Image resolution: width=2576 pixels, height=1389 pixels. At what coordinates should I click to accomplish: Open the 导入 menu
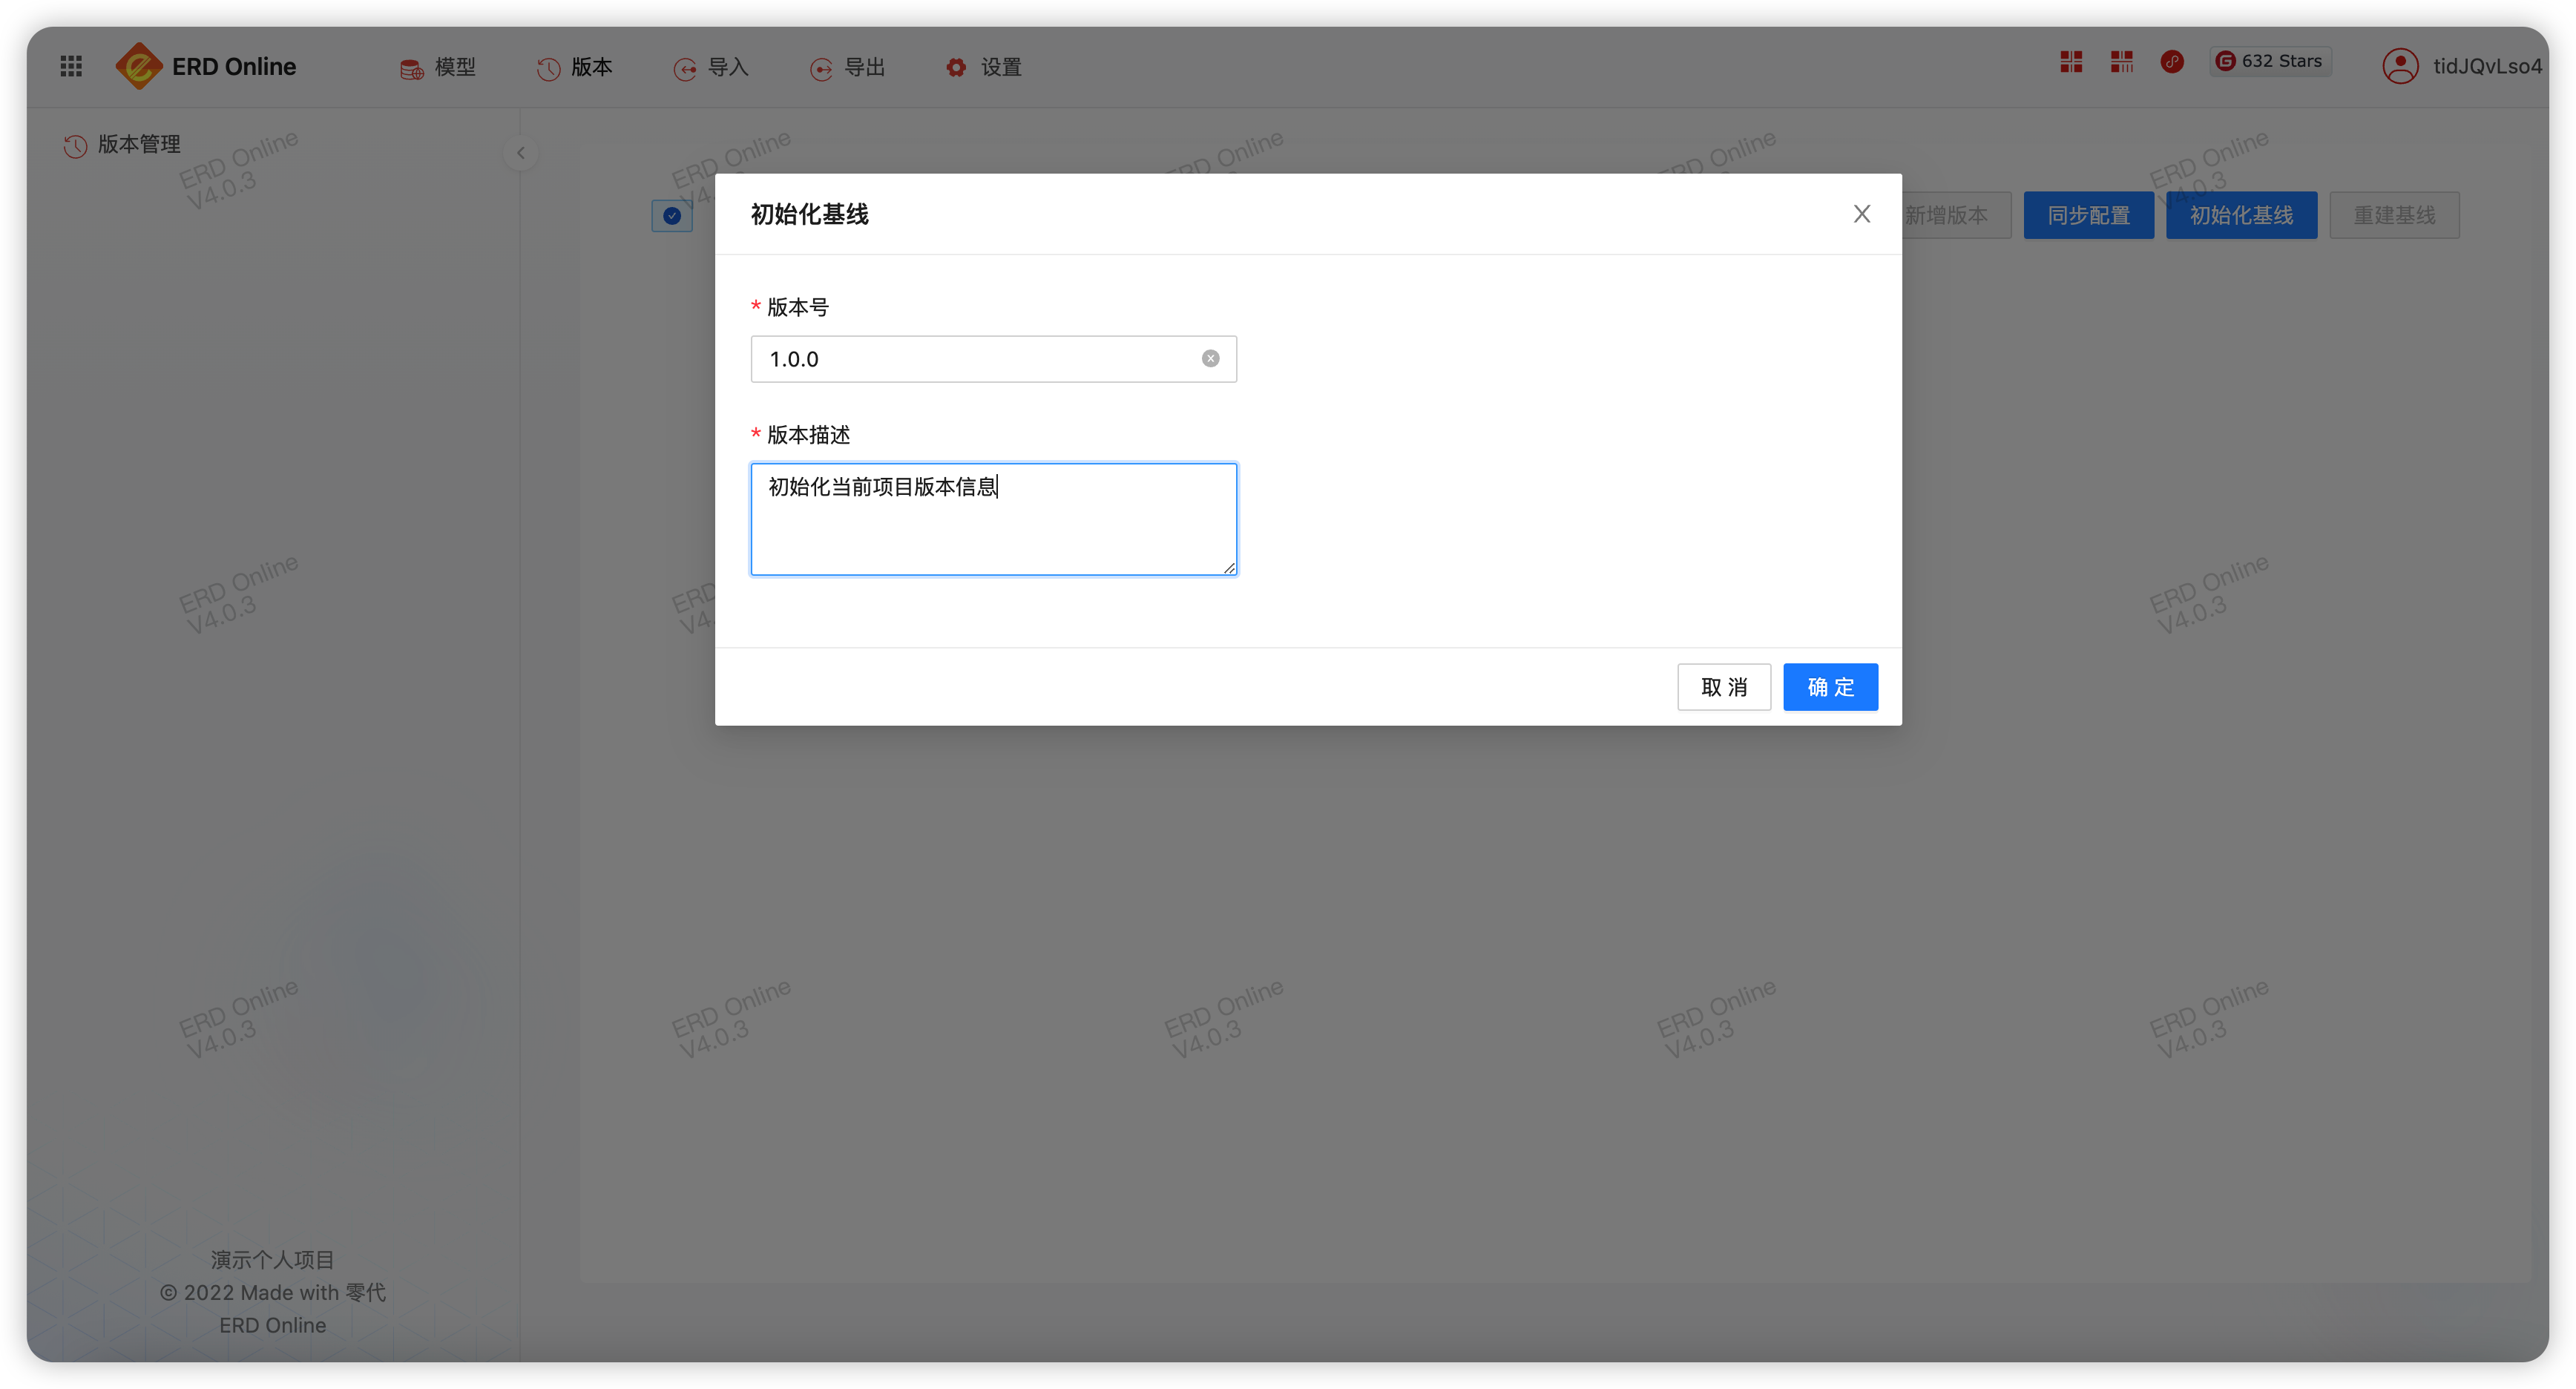[x=711, y=67]
